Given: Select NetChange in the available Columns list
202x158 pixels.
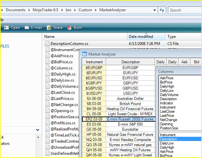Looking at the screenshot, I should pyautogui.click(x=169, y=120).
